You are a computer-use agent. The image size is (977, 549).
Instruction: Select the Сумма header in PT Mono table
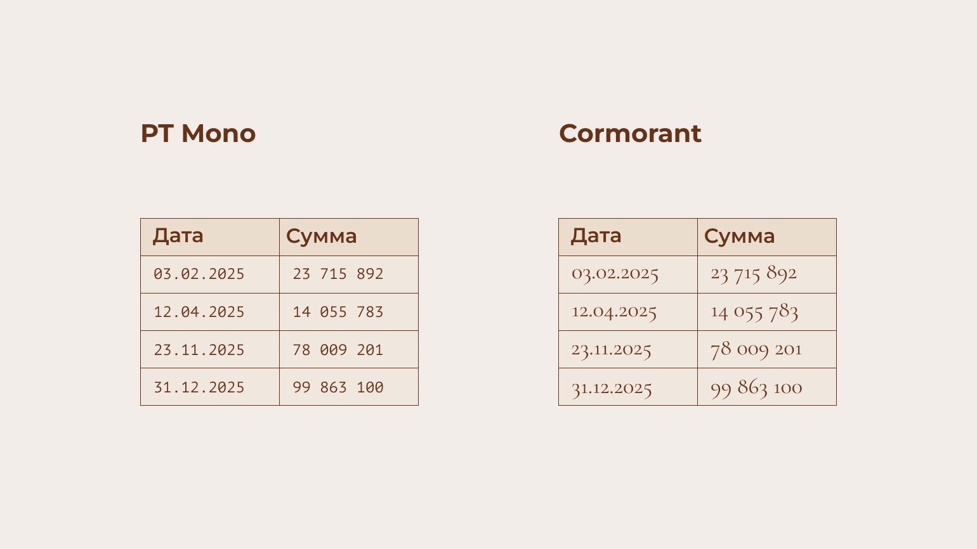[322, 236]
